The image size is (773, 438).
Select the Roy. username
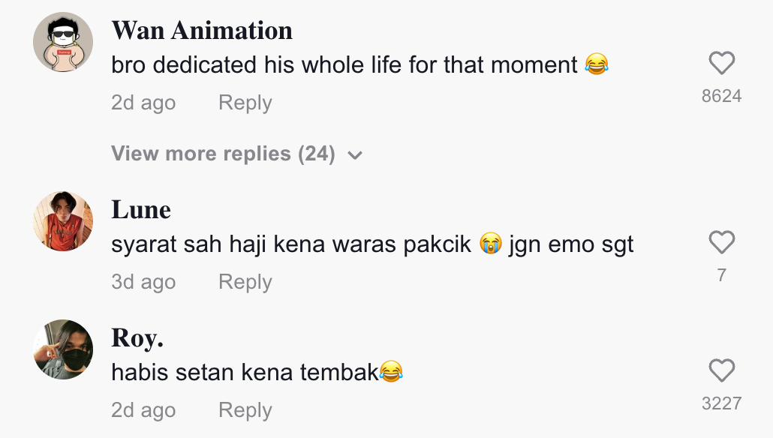tap(137, 338)
